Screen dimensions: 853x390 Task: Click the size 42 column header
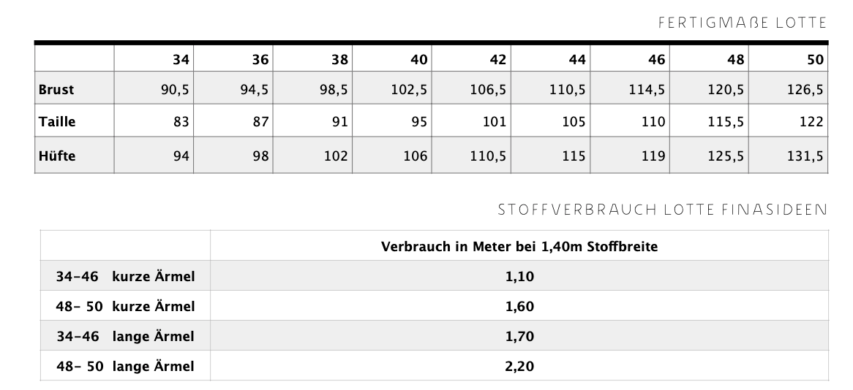[x=497, y=60]
